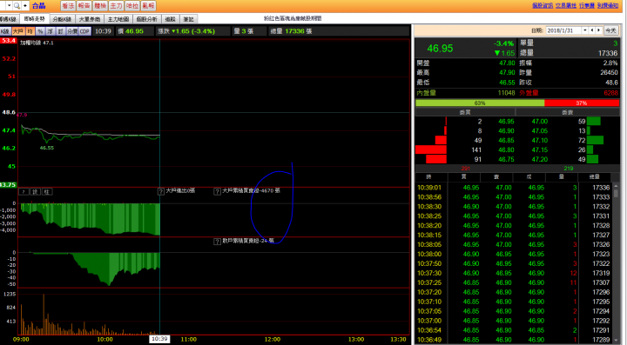
Task: Toggle the K線 chart mode button
Action: tap(5, 31)
